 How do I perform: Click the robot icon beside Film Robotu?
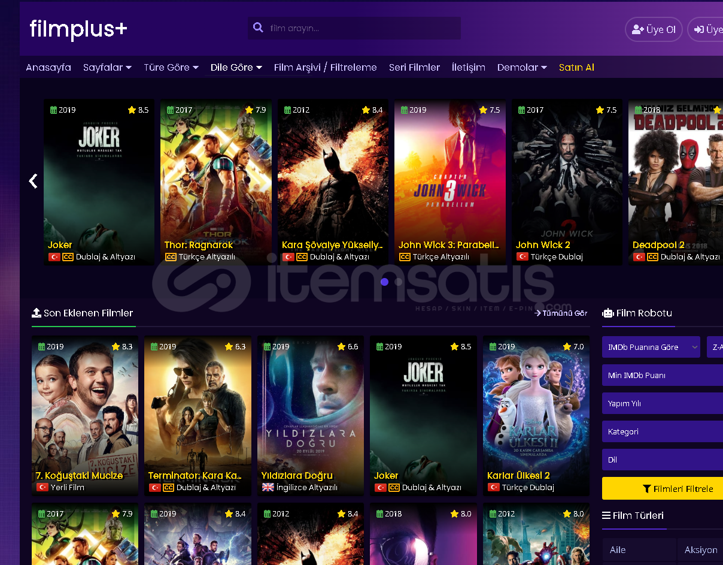(x=608, y=313)
